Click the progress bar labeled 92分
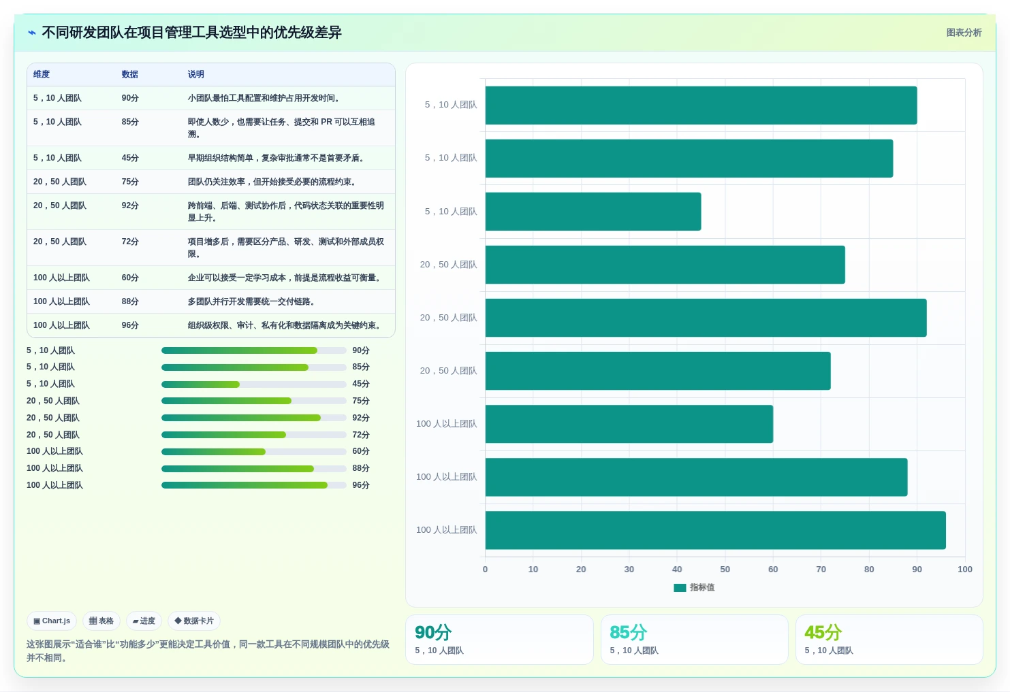 (254, 418)
